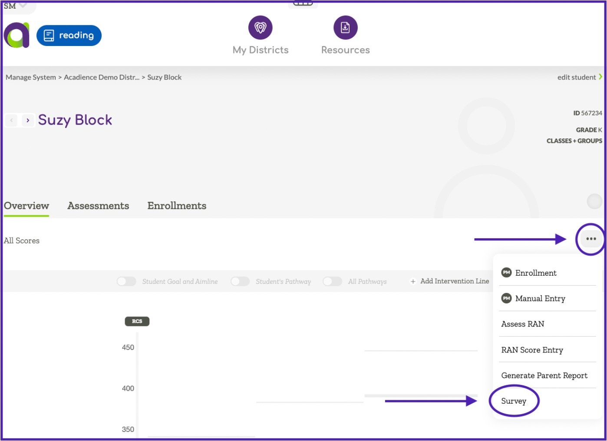This screenshot has width=607, height=441.
Task: Switch to the Assessments tab
Action: [x=98, y=206]
